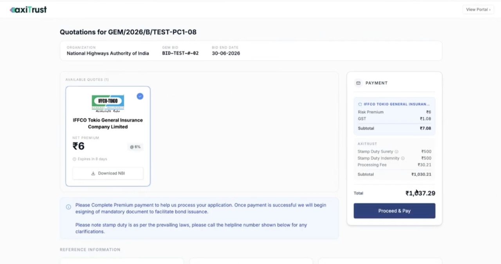Toggle the IFFCO Tokio quote selection checkmark
501x264 pixels.
pyautogui.click(x=140, y=96)
